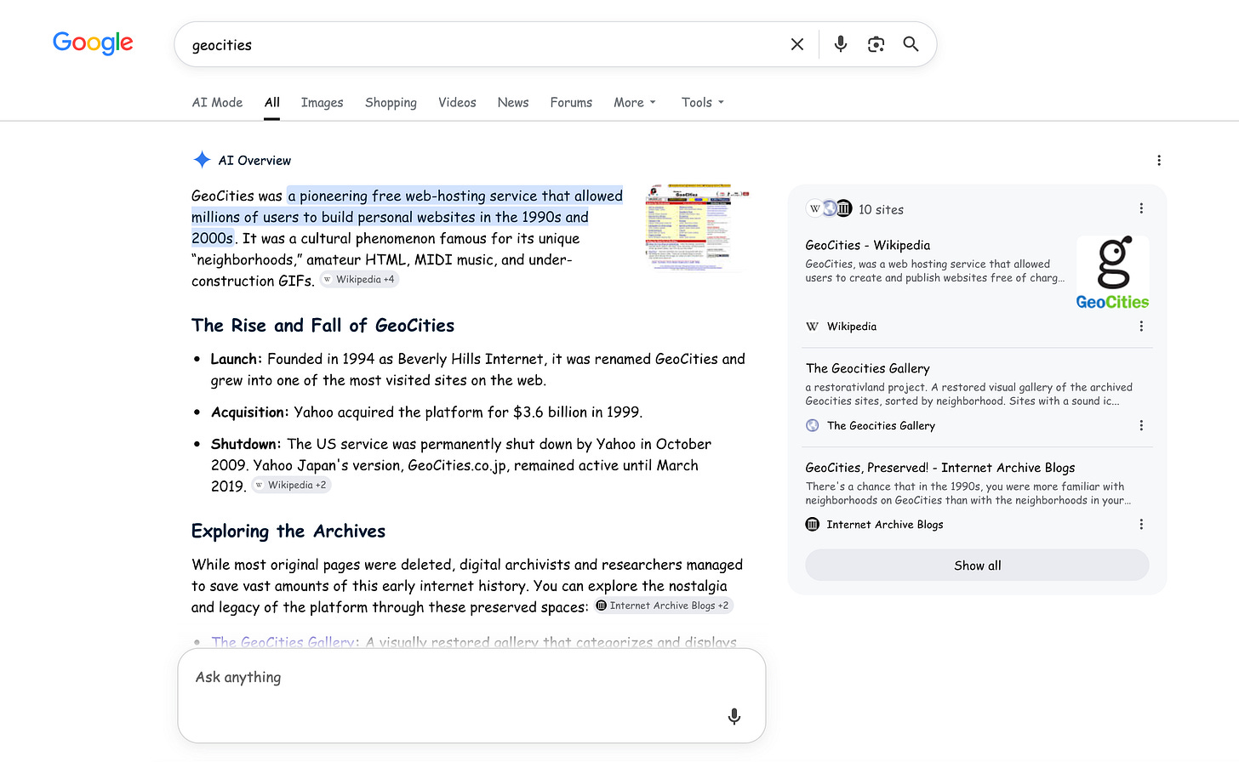
Task: Open Google Lens image search icon
Action: [876, 44]
